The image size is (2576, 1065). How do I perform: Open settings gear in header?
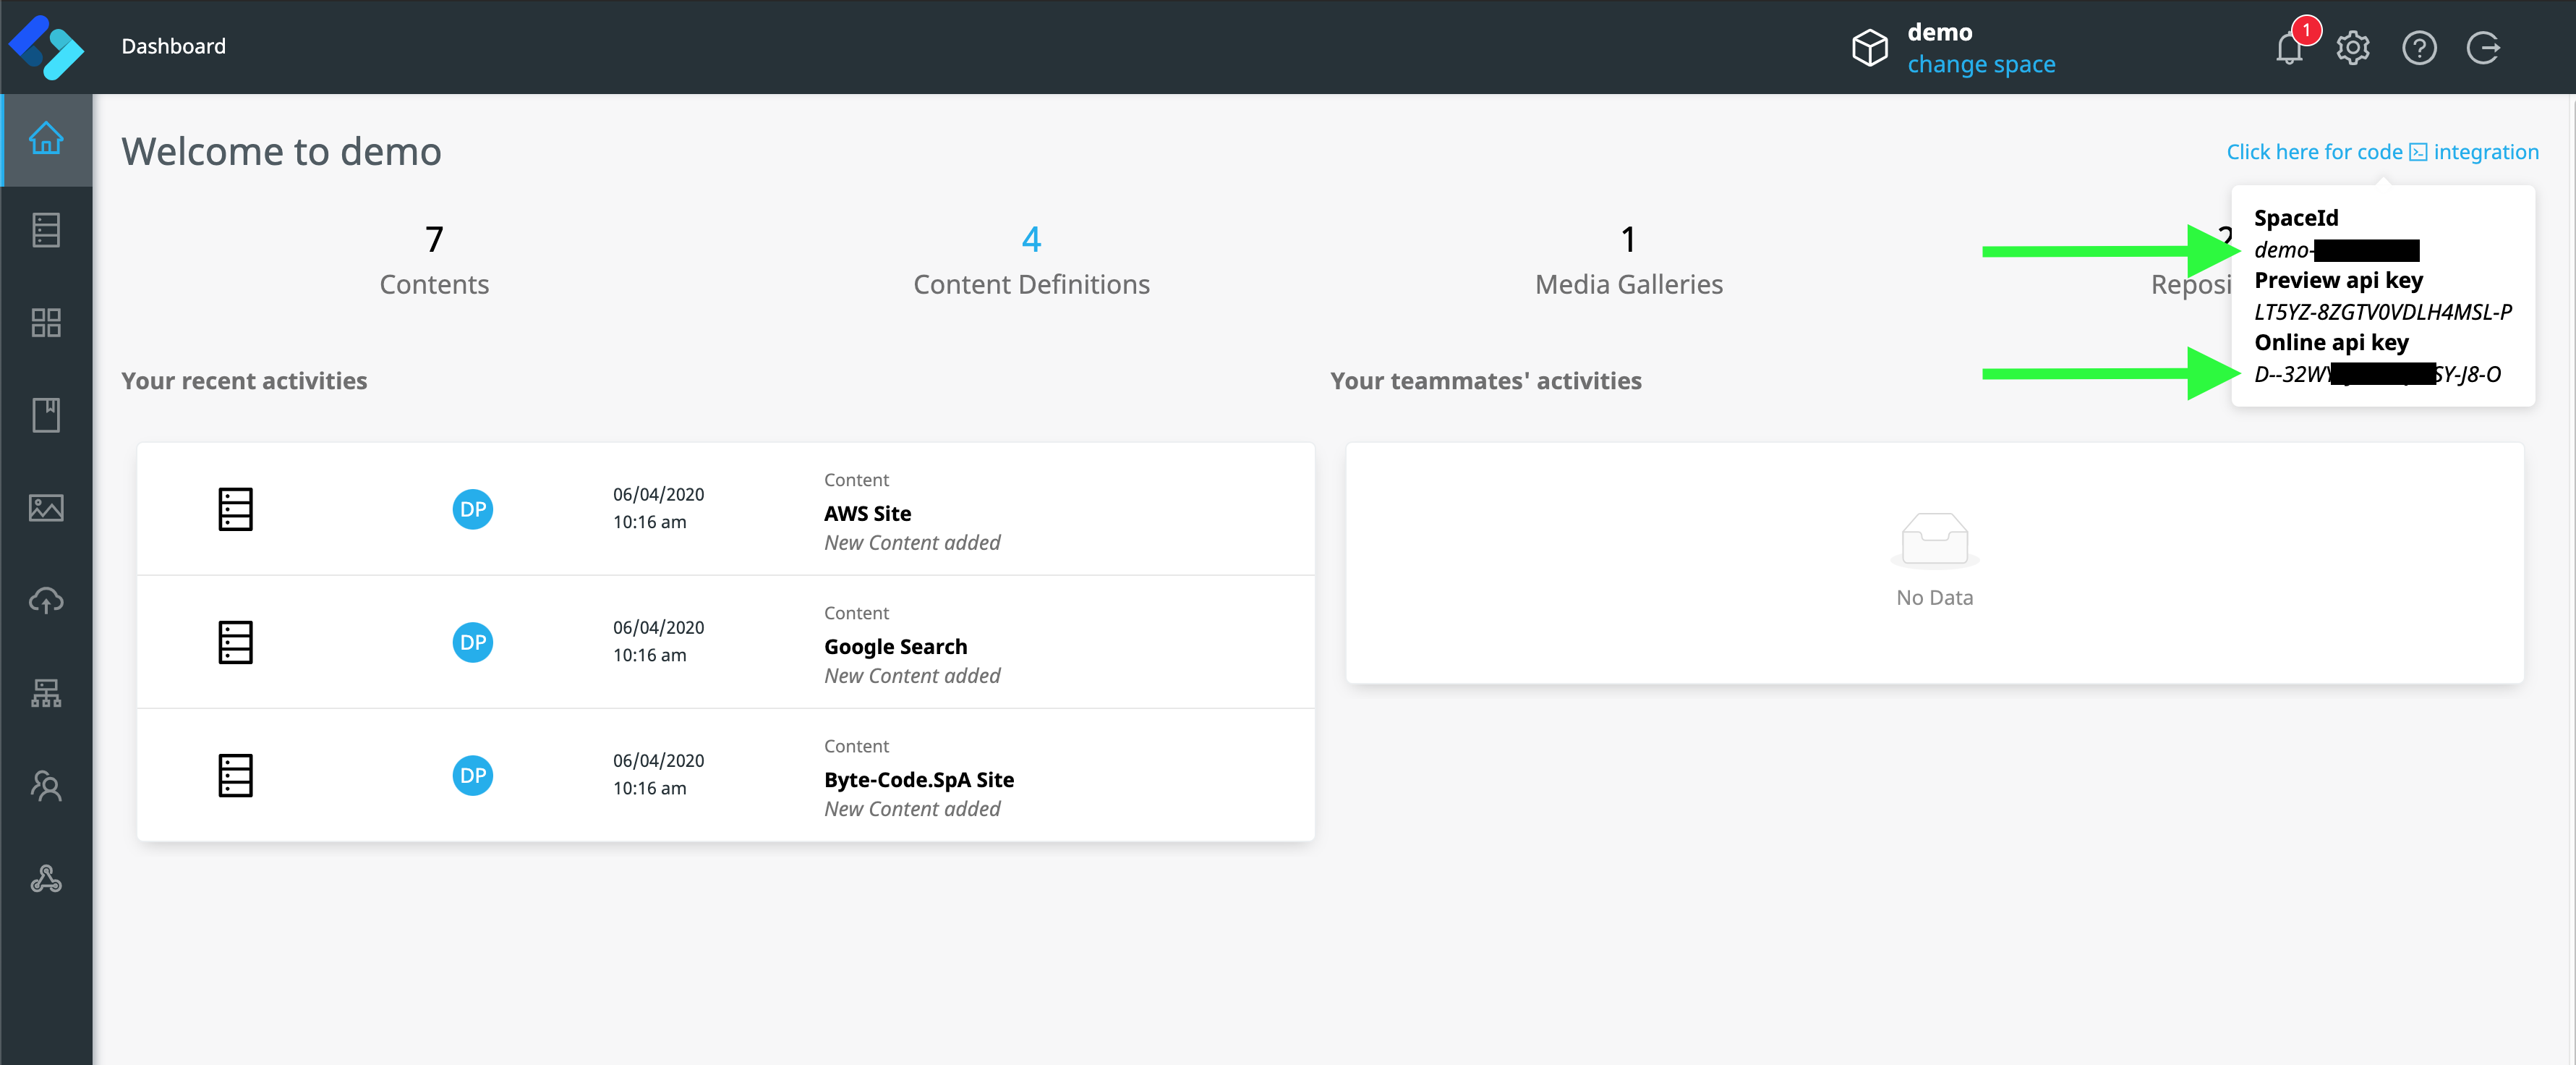[2353, 48]
